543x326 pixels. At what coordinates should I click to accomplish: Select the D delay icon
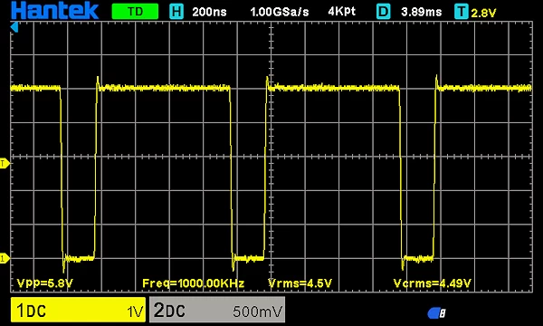click(x=384, y=12)
